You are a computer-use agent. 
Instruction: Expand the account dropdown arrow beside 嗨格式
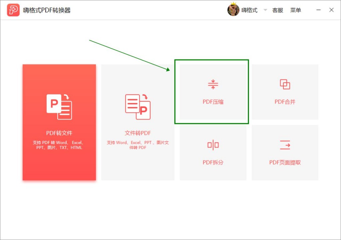265,10
